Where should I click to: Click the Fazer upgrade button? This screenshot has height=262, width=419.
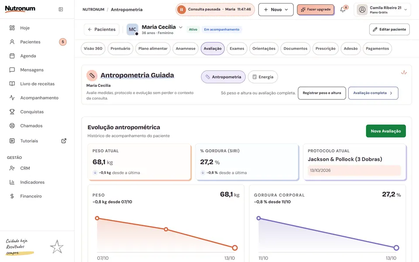(316, 10)
